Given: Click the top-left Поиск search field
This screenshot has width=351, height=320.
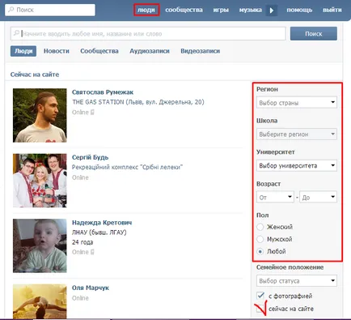Looking at the screenshot, I should 50,10.
